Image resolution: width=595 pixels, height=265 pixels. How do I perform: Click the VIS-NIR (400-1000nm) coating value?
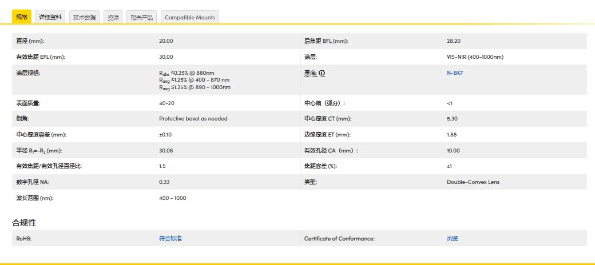pyautogui.click(x=475, y=57)
